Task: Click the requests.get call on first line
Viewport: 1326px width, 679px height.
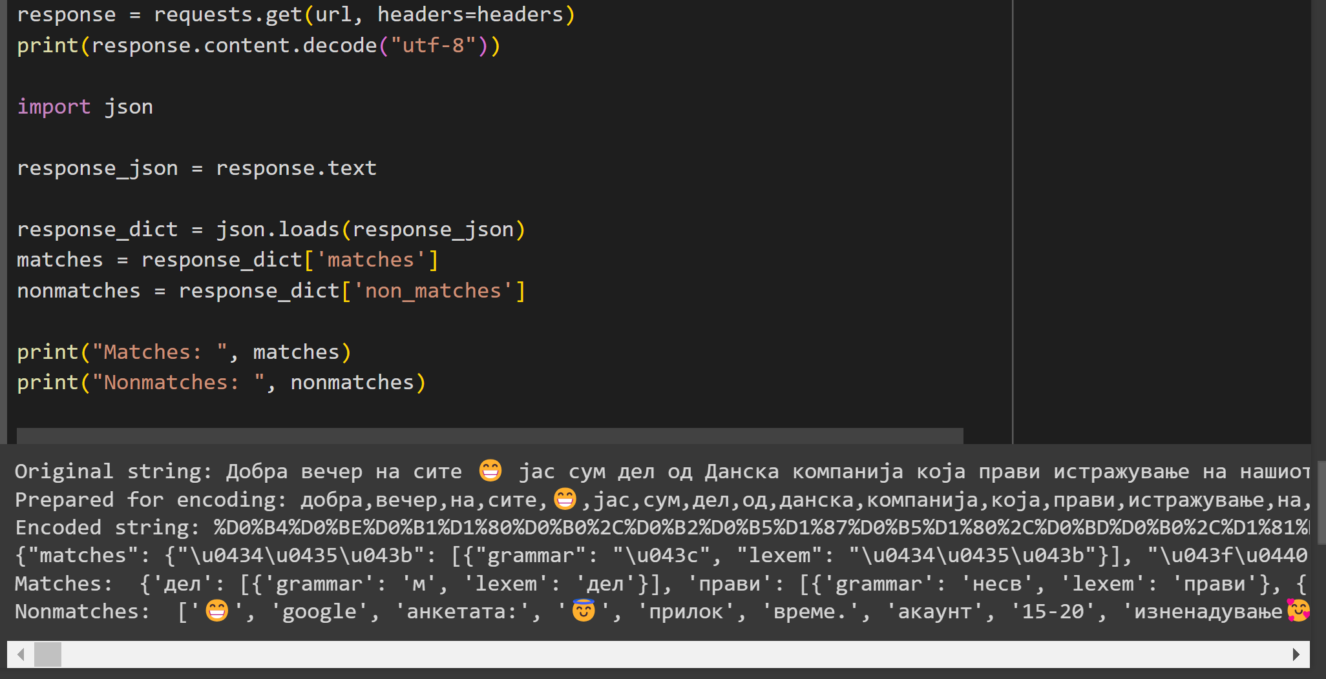Action: (x=227, y=14)
